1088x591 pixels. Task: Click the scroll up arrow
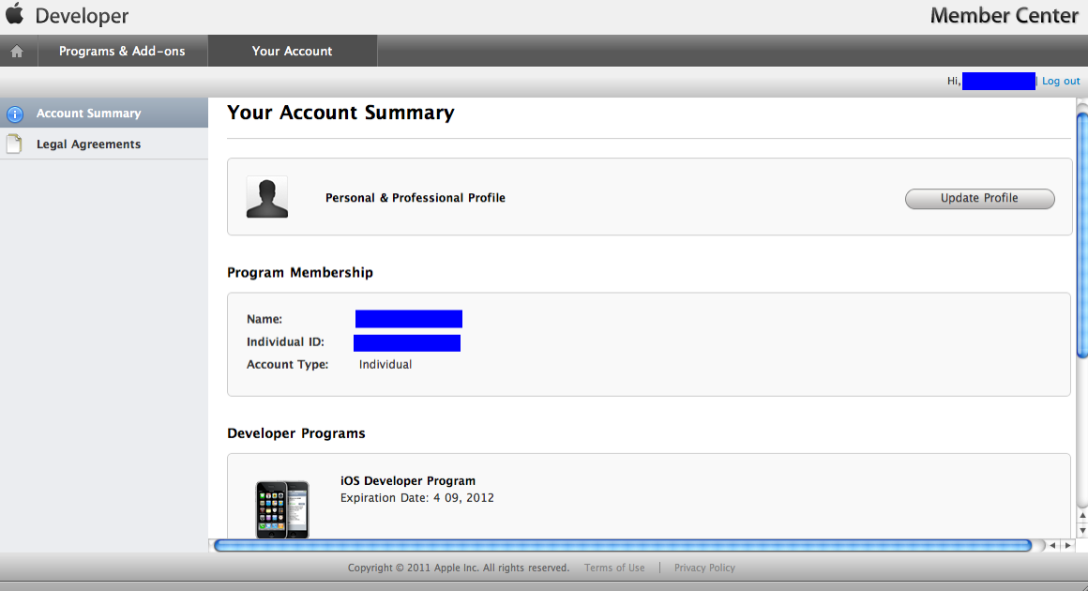click(1081, 515)
